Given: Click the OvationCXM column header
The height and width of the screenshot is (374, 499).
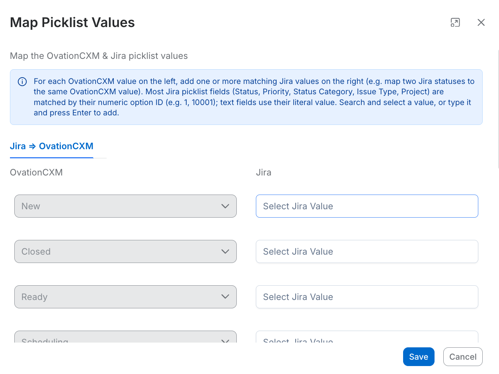Looking at the screenshot, I should tap(36, 172).
